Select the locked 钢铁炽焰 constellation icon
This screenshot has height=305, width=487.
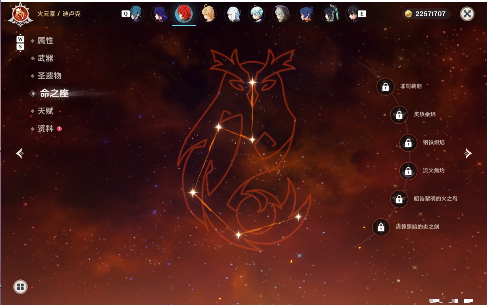click(408, 143)
